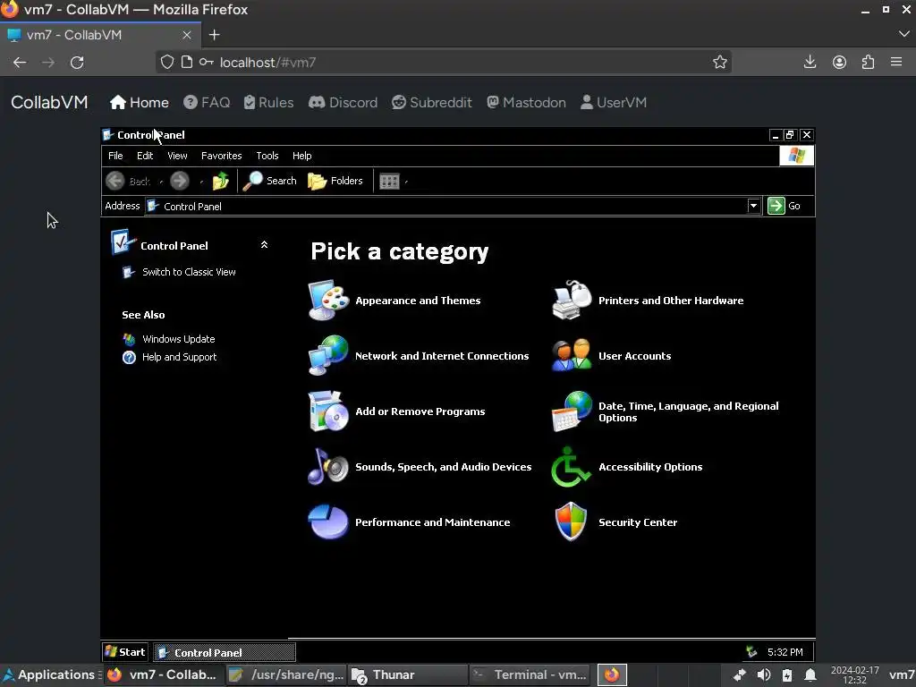Open the Tools menu
Screen dimensions: 916x687
pyautogui.click(x=267, y=156)
